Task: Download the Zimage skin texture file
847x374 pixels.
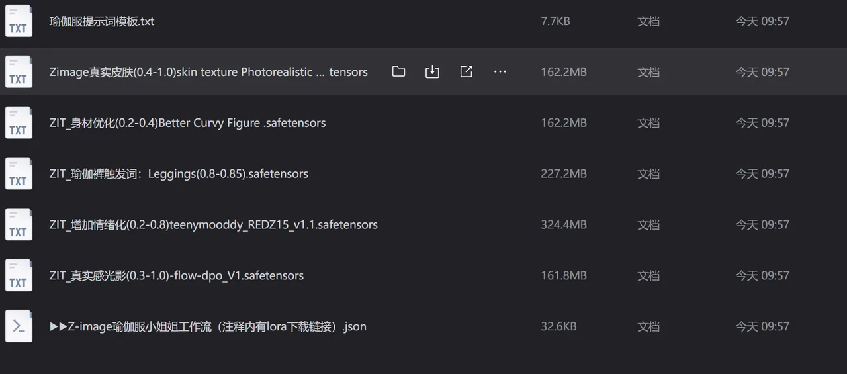Action: pos(432,71)
